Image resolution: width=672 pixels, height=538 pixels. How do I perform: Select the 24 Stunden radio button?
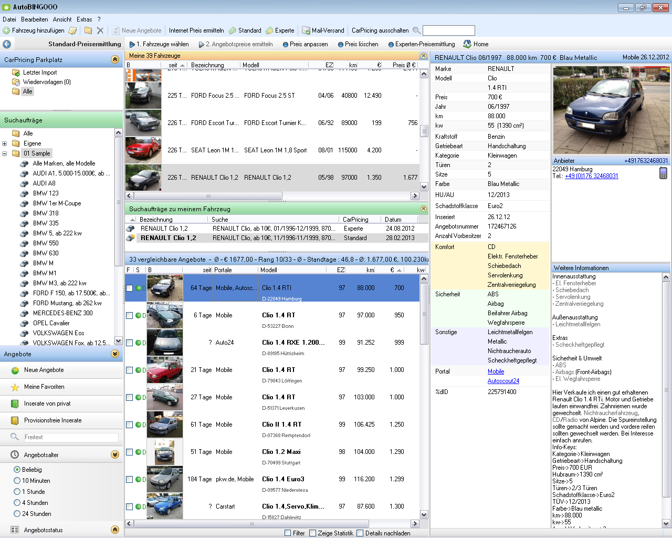tap(17, 514)
